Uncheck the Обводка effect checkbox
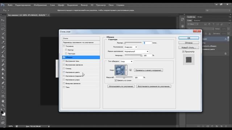Image resolution: width=232 pixels, height=130 pixels. [x=64, y=57]
